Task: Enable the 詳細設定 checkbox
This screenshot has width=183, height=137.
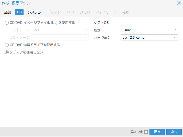Action: 146,132
